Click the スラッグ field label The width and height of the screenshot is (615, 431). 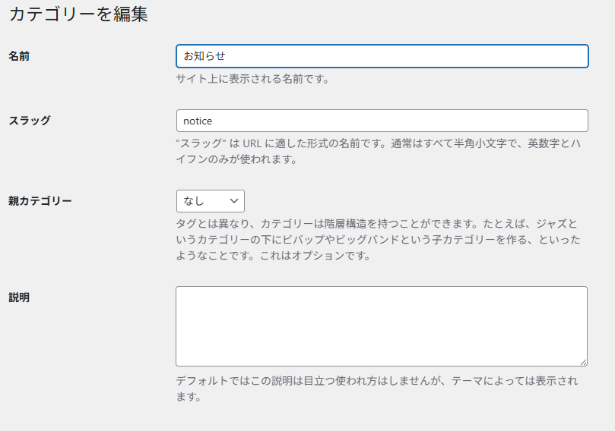tap(30, 121)
